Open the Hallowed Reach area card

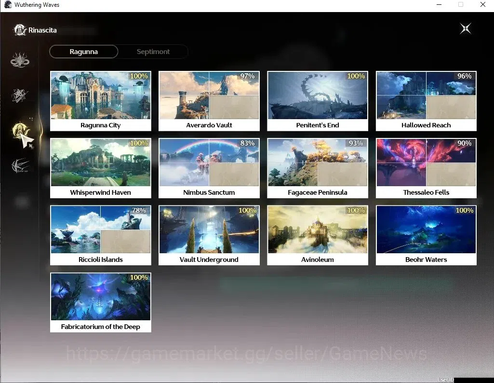[x=426, y=101]
